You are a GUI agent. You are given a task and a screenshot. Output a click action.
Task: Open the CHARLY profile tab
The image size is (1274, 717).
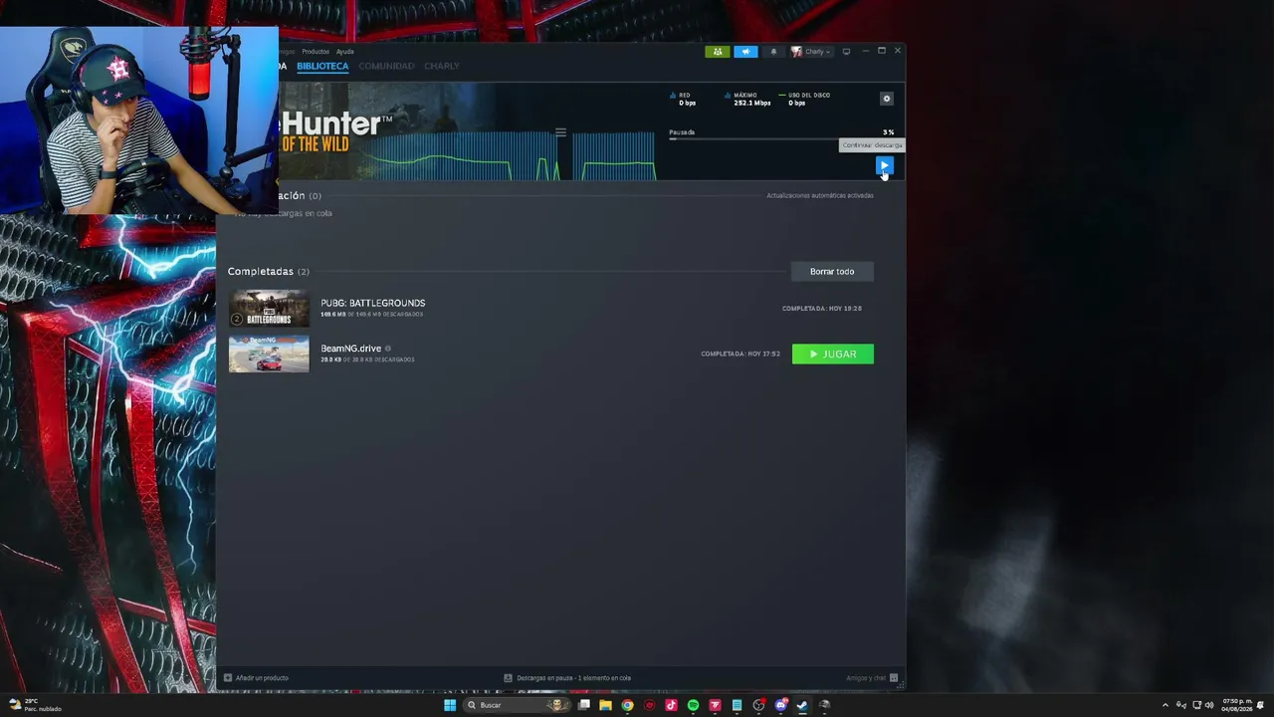coord(442,66)
